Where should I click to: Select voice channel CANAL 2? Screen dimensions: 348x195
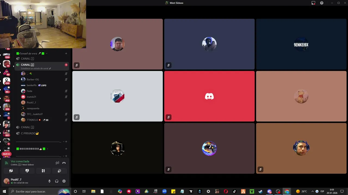click(x=42, y=66)
